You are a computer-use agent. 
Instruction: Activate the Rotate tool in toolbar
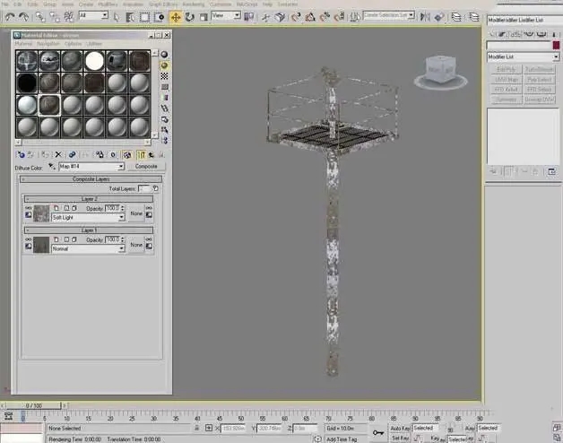[x=189, y=17]
